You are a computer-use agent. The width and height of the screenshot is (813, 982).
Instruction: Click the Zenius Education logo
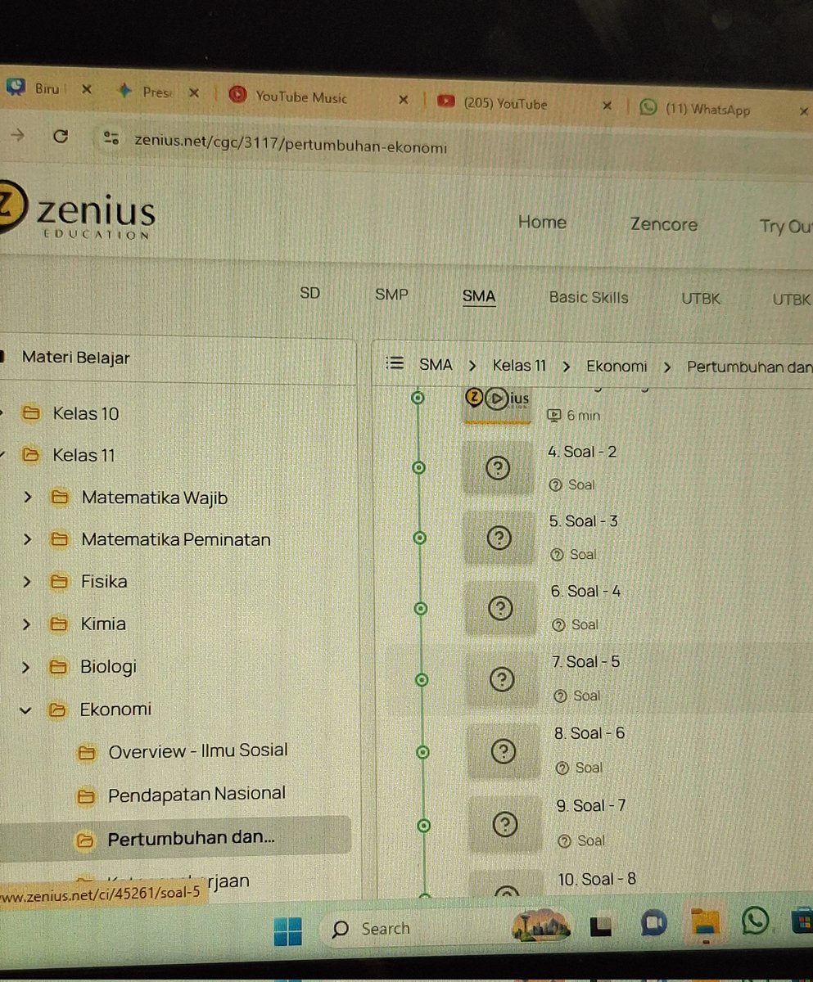point(76,213)
